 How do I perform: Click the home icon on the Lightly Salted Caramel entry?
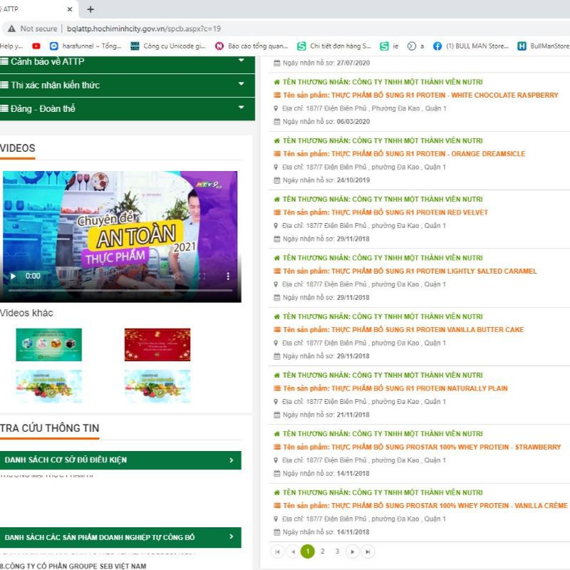(277, 258)
